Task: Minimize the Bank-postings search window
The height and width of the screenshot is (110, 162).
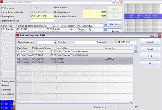Action: point(152,35)
